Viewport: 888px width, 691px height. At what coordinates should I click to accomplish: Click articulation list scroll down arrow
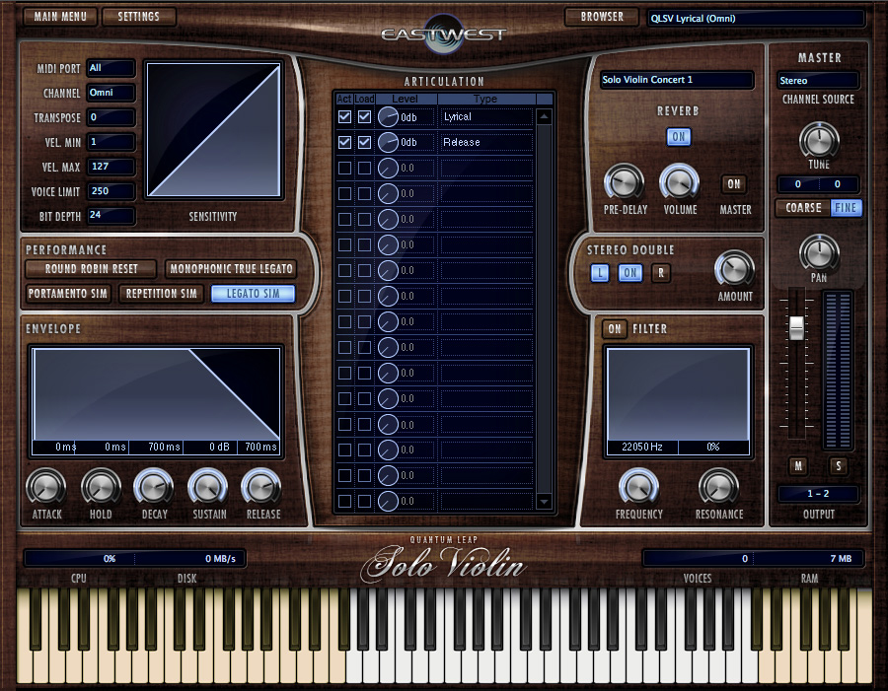(x=544, y=502)
